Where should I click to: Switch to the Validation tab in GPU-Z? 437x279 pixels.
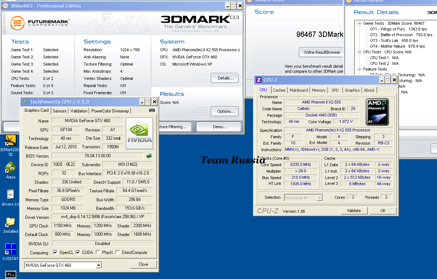[x=79, y=111]
